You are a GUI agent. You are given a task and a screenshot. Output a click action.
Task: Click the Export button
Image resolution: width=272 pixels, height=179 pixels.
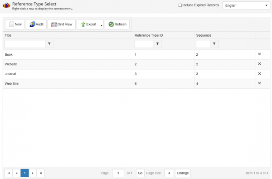point(88,24)
